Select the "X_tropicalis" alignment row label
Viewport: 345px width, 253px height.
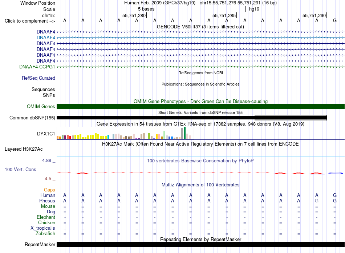(43, 228)
